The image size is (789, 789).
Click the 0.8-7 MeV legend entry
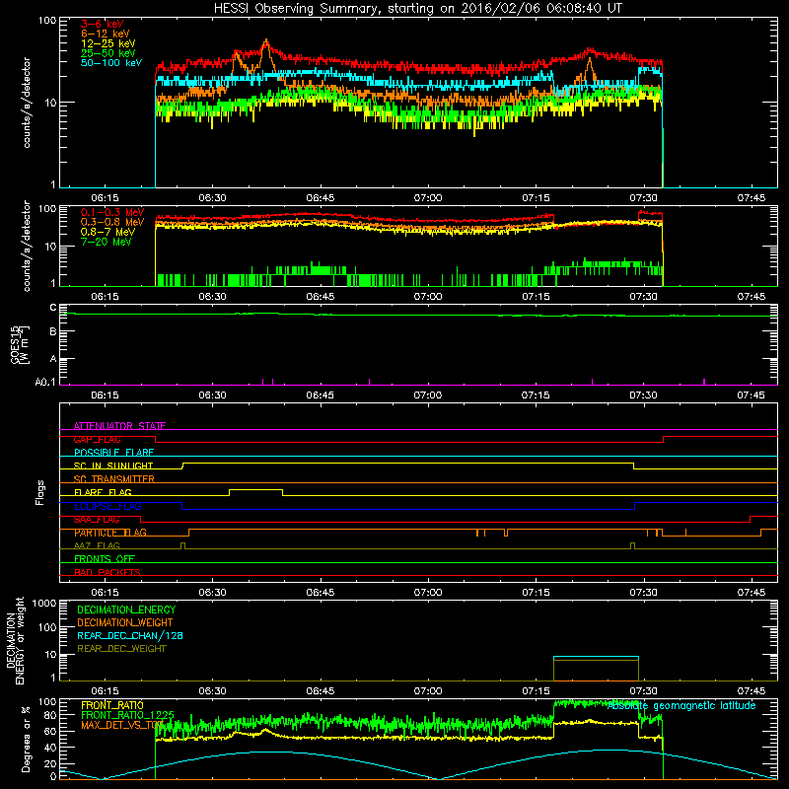108,232
